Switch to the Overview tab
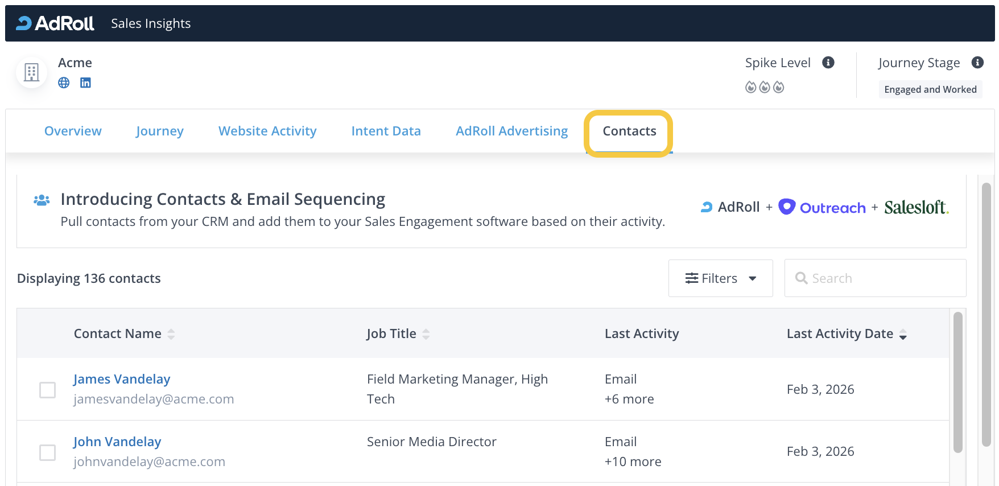 pyautogui.click(x=73, y=131)
